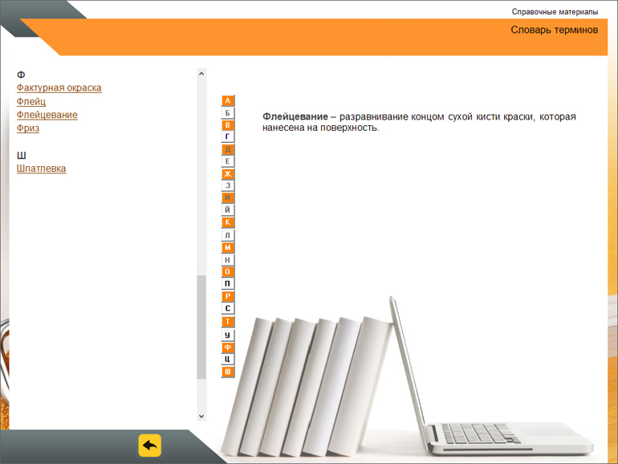
Task: Select letter А in the alphabet index
Action: (228, 101)
